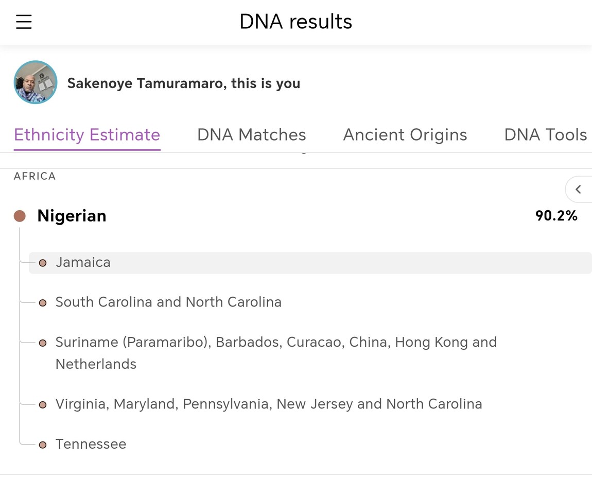
Task: Click Sakenoye's profile photo avatar
Action: point(35,82)
